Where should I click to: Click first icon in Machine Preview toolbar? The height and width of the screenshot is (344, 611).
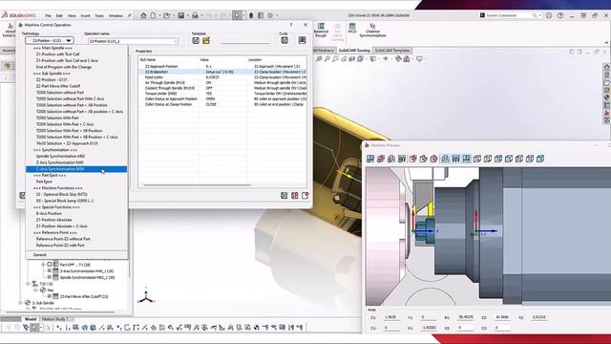[370, 159]
